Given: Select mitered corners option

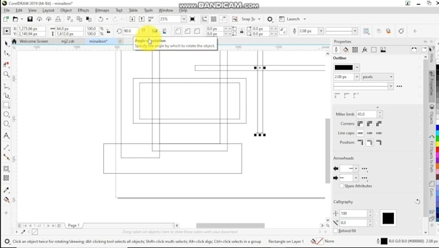Looking at the screenshot, I should [360, 123].
